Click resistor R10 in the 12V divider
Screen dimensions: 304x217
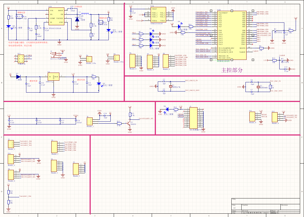coord(9,192)
